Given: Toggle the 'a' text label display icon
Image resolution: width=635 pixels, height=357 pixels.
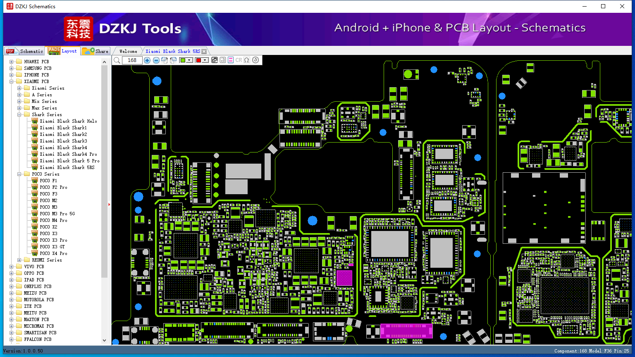Looking at the screenshot, I should point(223,60).
